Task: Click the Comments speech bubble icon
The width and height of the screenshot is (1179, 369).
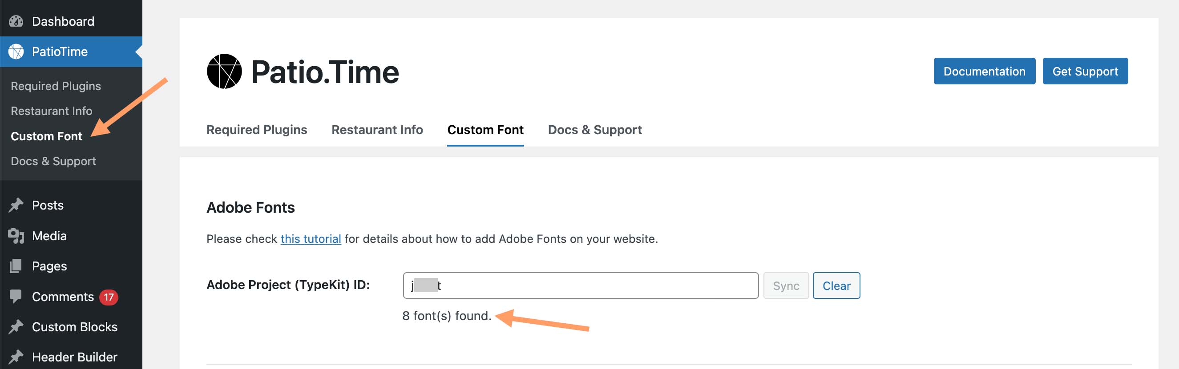Action: coord(16,296)
